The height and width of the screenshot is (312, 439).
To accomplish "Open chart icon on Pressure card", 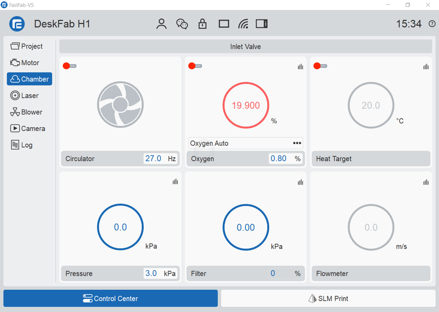I will (x=175, y=182).
